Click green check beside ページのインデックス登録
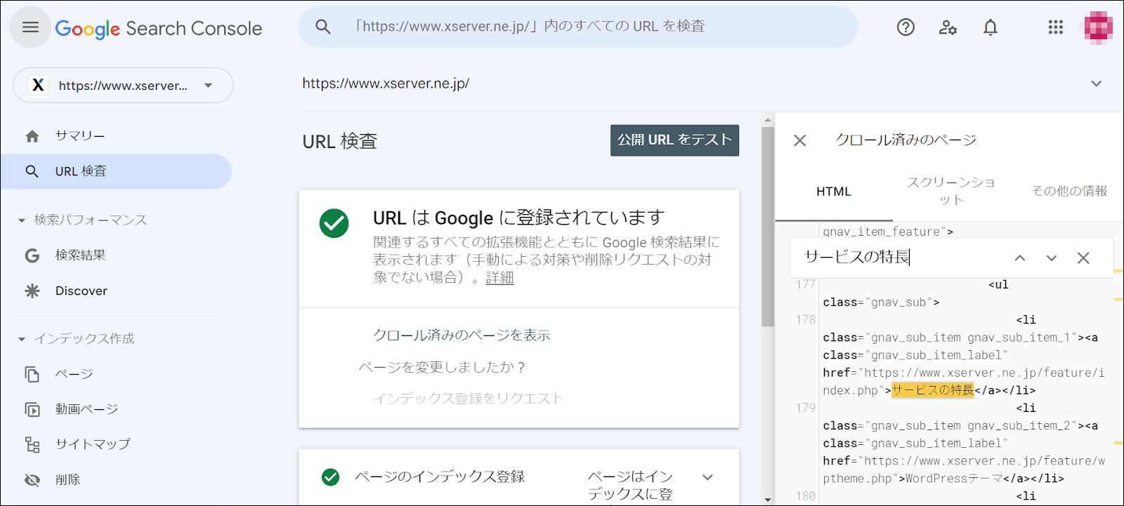 pos(330,477)
